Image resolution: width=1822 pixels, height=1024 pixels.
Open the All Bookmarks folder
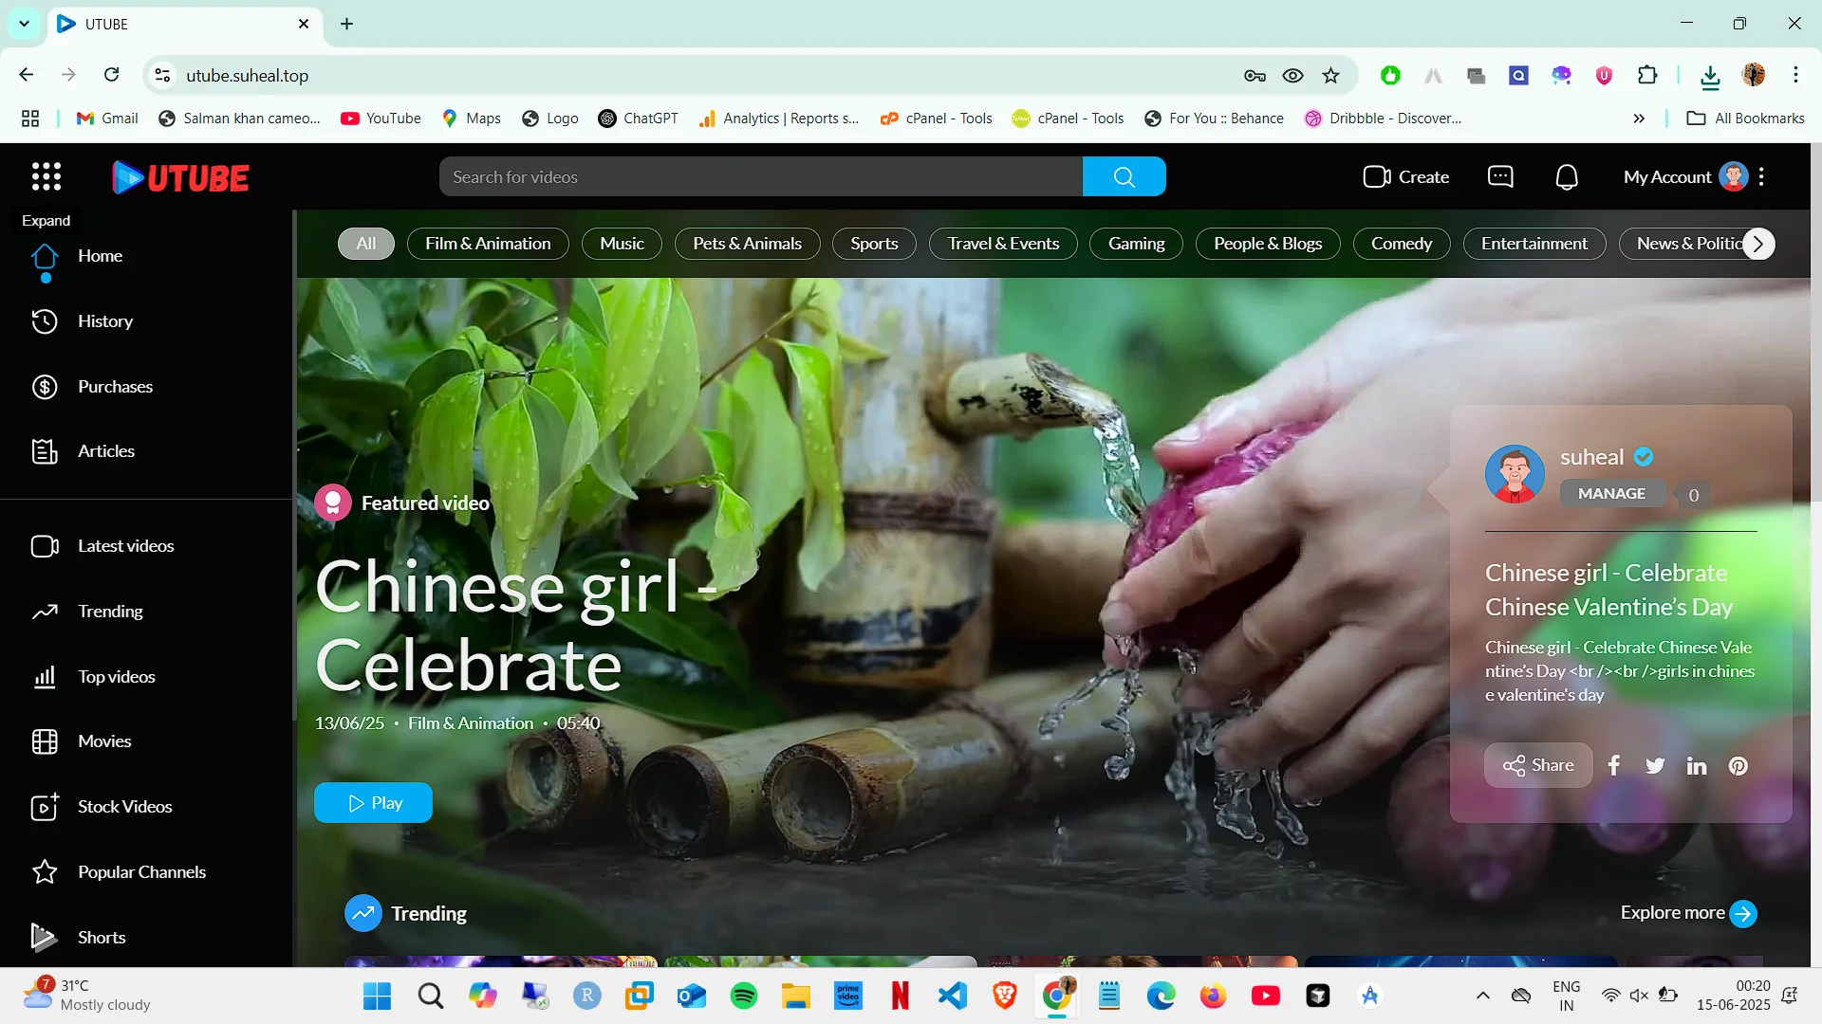tap(1746, 119)
